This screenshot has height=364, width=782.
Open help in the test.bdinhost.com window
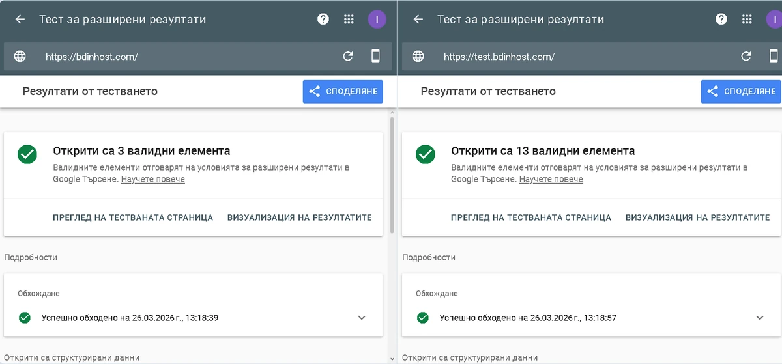(721, 20)
